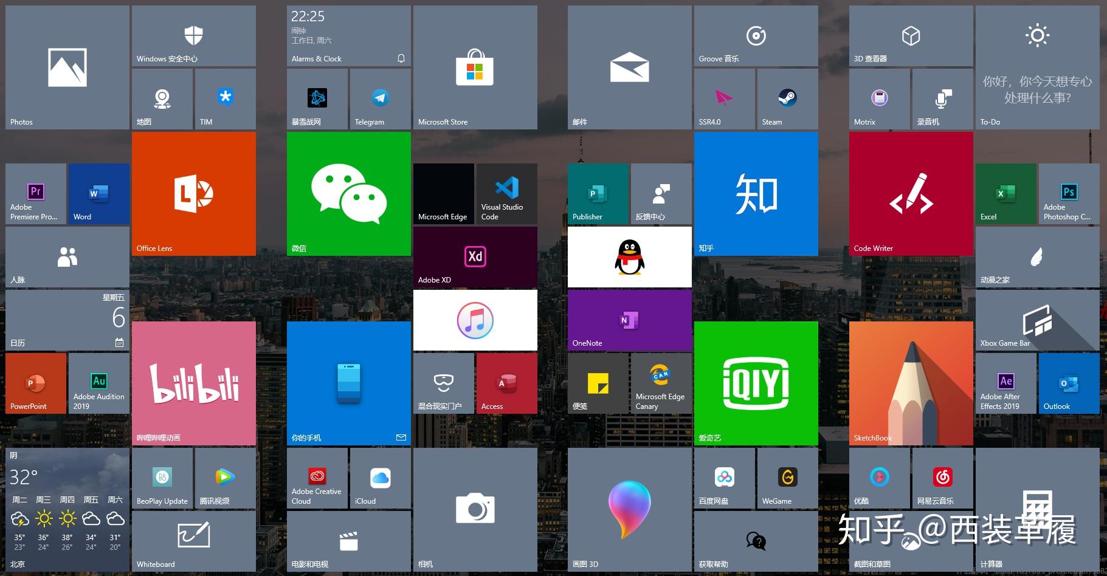Open Microsoft To-Do greeting tile
The image size is (1107, 576).
coord(1038,67)
